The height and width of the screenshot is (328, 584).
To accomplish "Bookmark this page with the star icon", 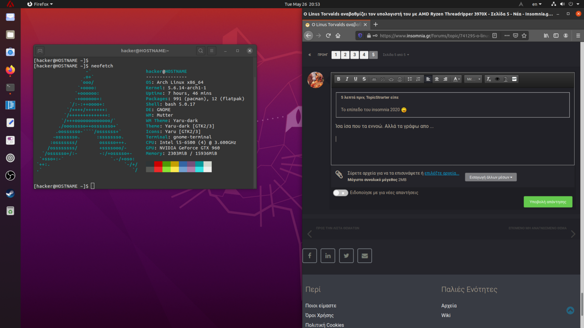I will tap(524, 36).
